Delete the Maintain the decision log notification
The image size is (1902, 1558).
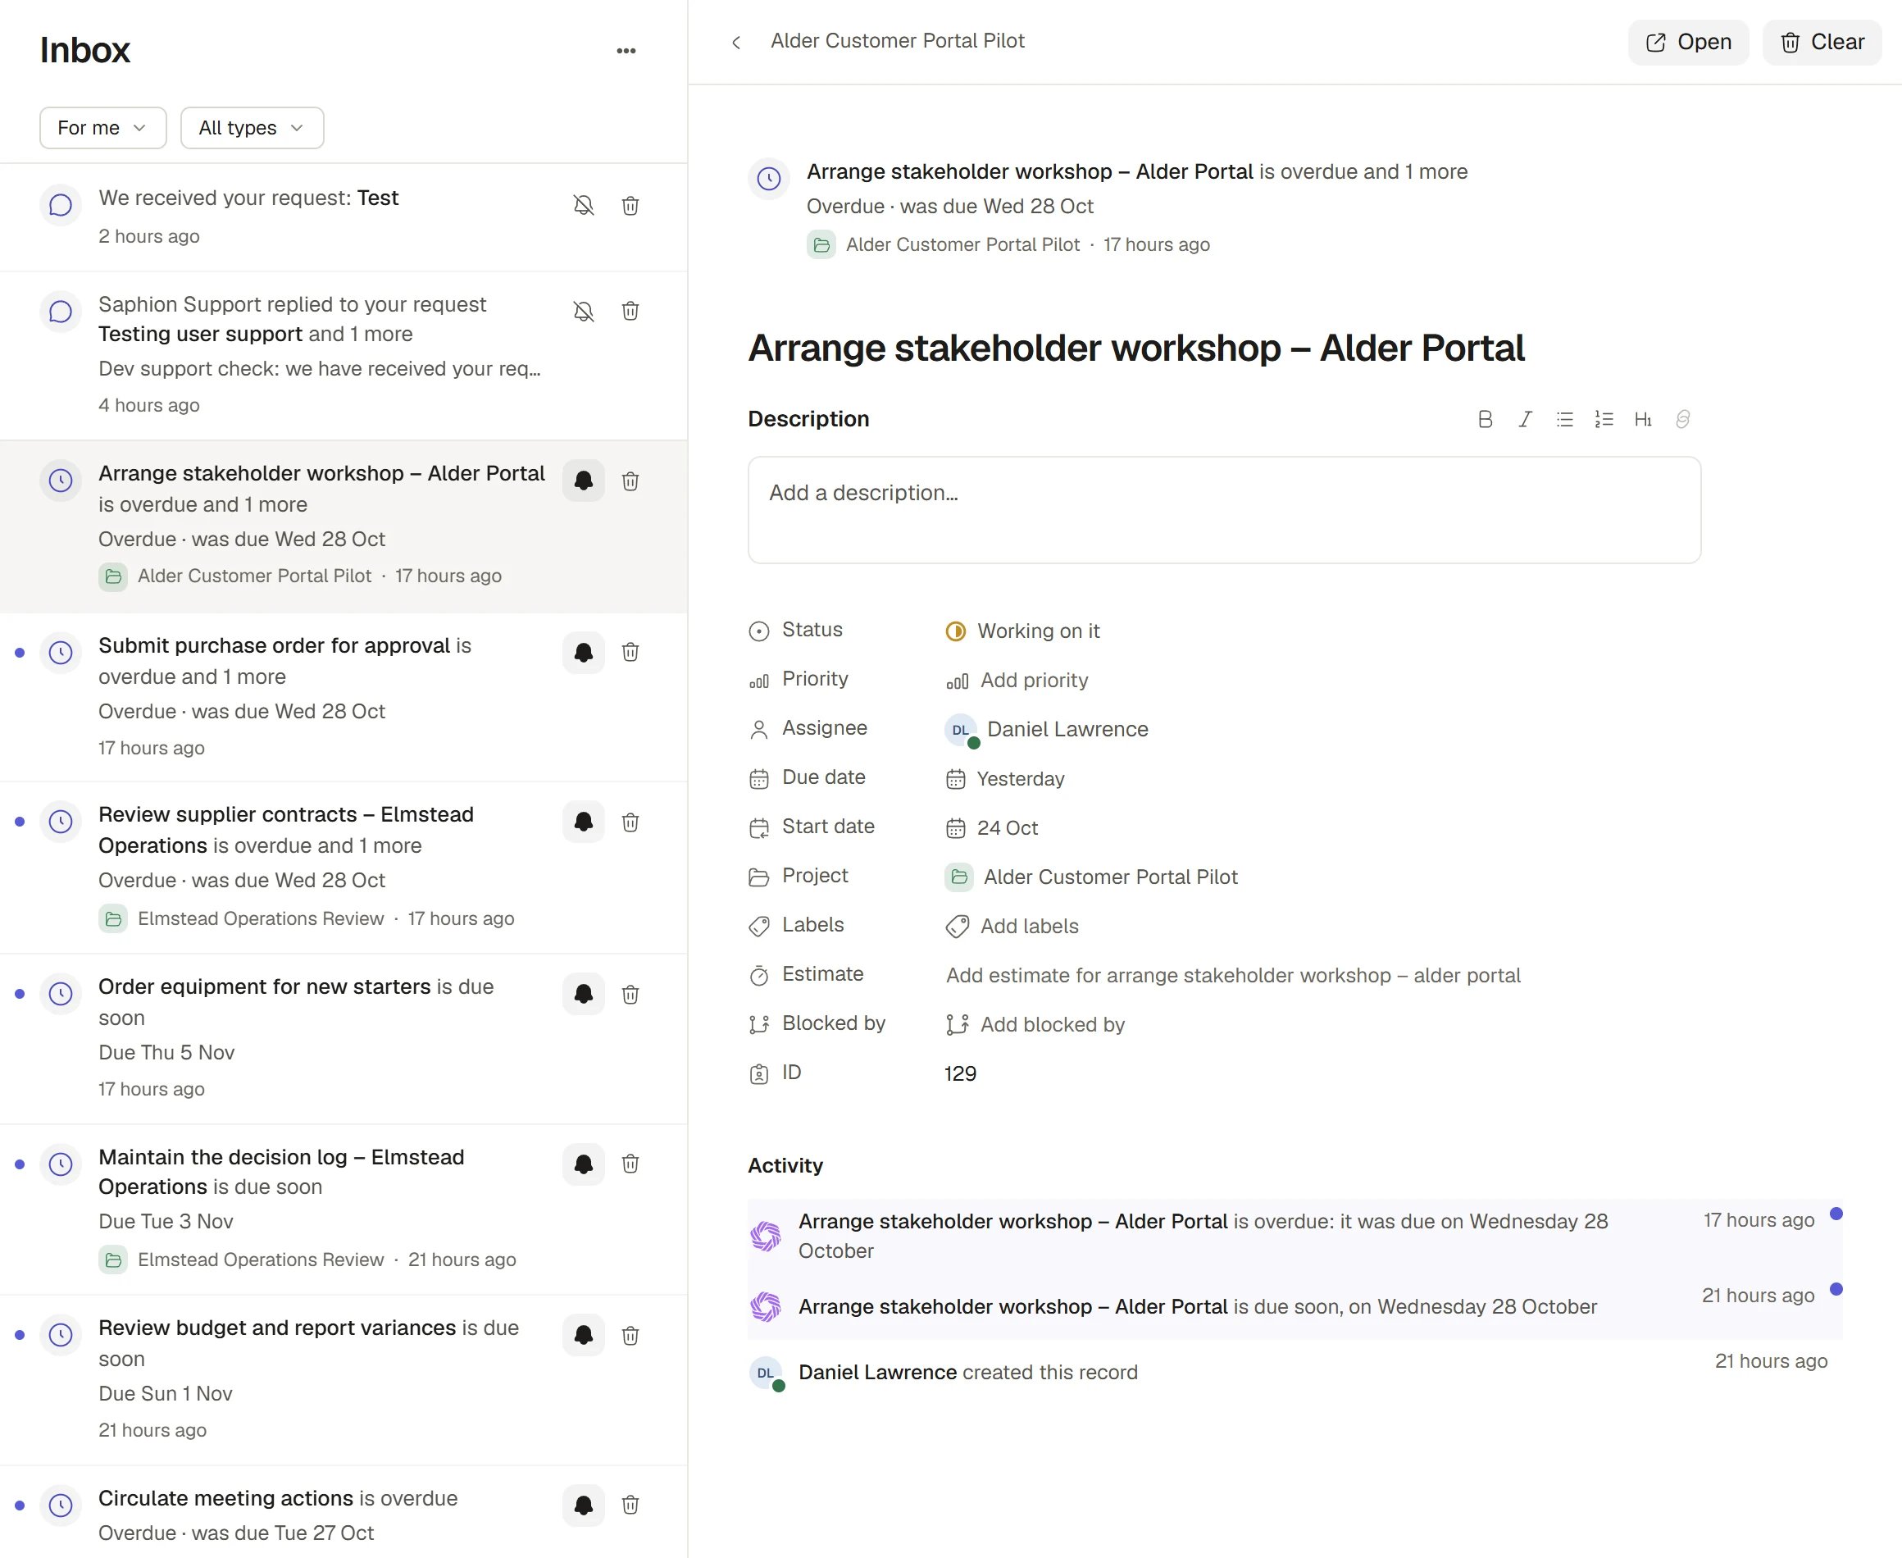coord(630,1164)
